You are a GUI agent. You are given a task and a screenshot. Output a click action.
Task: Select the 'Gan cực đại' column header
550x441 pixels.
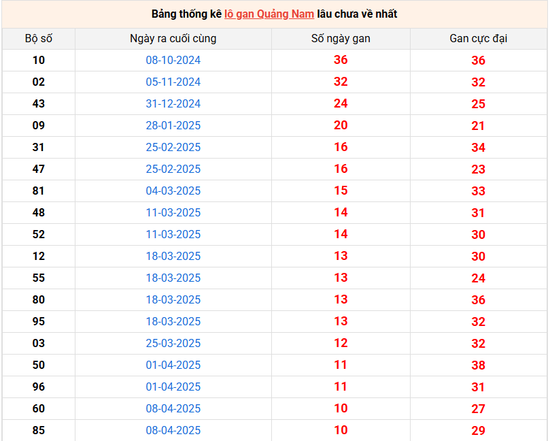pos(478,39)
